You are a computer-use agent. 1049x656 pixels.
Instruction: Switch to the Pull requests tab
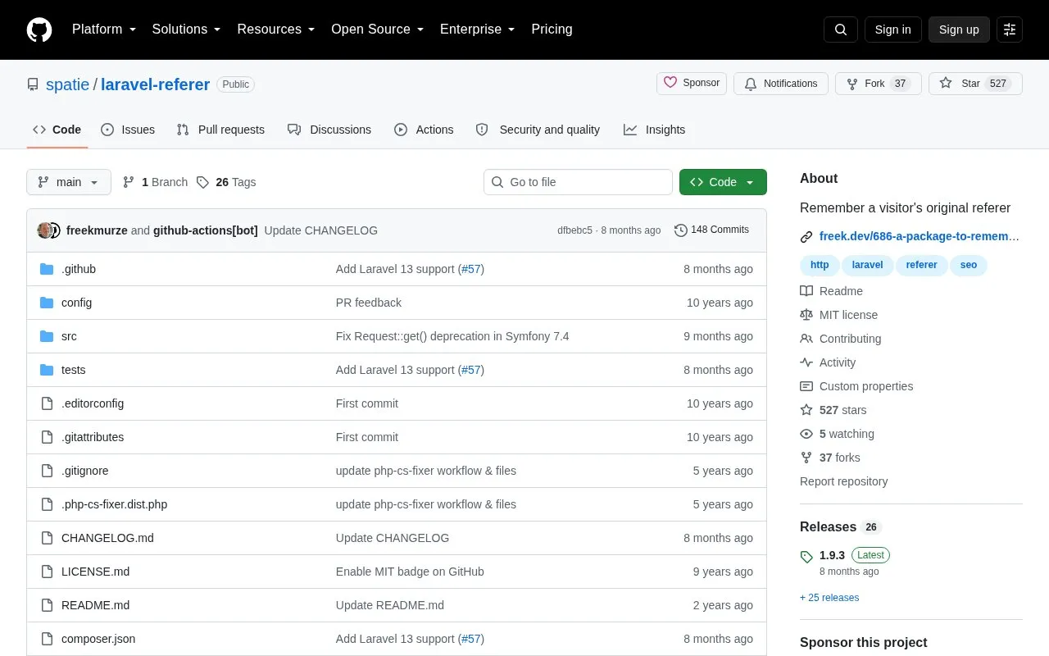(x=220, y=130)
